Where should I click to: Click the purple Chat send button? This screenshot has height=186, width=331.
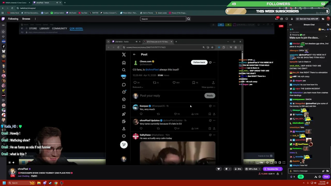pos(326,177)
